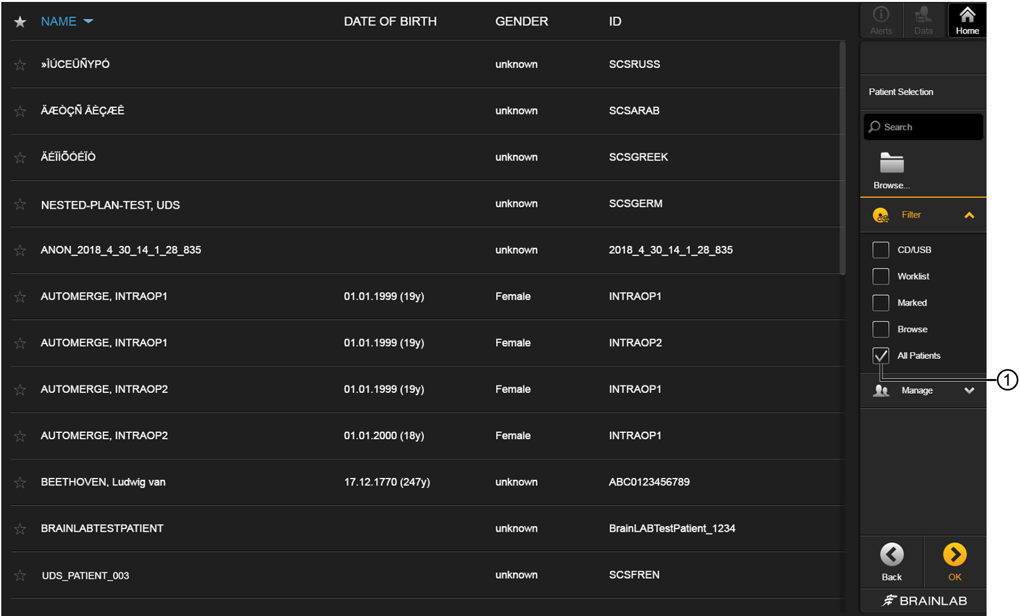Image resolution: width=1020 pixels, height=616 pixels.
Task: Check the Worklist filter checkbox
Action: [880, 276]
